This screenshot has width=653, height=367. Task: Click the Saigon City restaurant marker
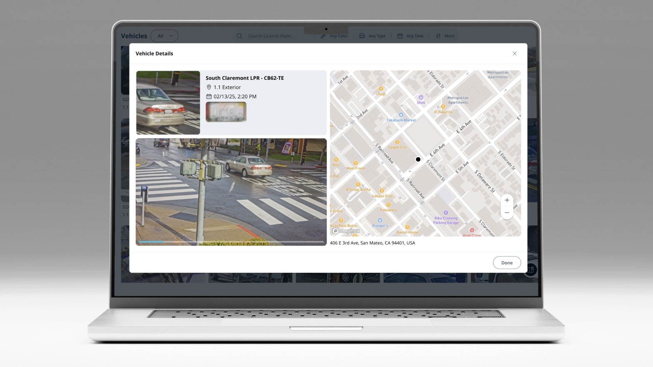[x=397, y=142]
